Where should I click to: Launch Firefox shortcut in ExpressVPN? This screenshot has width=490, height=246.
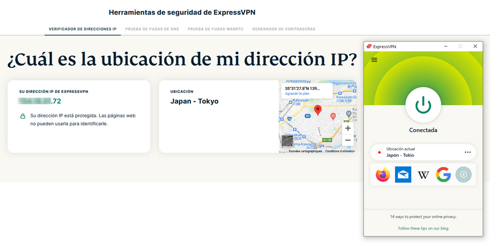click(x=383, y=174)
